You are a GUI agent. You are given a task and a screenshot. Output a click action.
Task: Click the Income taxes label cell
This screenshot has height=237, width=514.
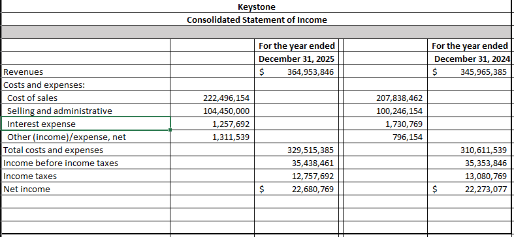[x=86, y=176]
